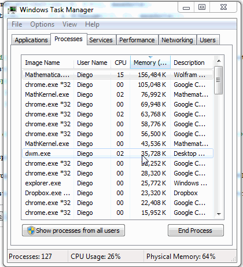The image size is (243, 267).
Task: Maximize the Task Manager window
Action: tap(202, 8)
